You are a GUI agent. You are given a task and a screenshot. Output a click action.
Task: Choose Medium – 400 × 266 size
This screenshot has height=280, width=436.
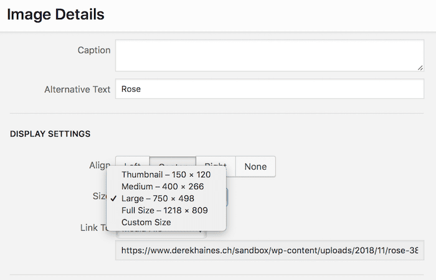click(162, 186)
